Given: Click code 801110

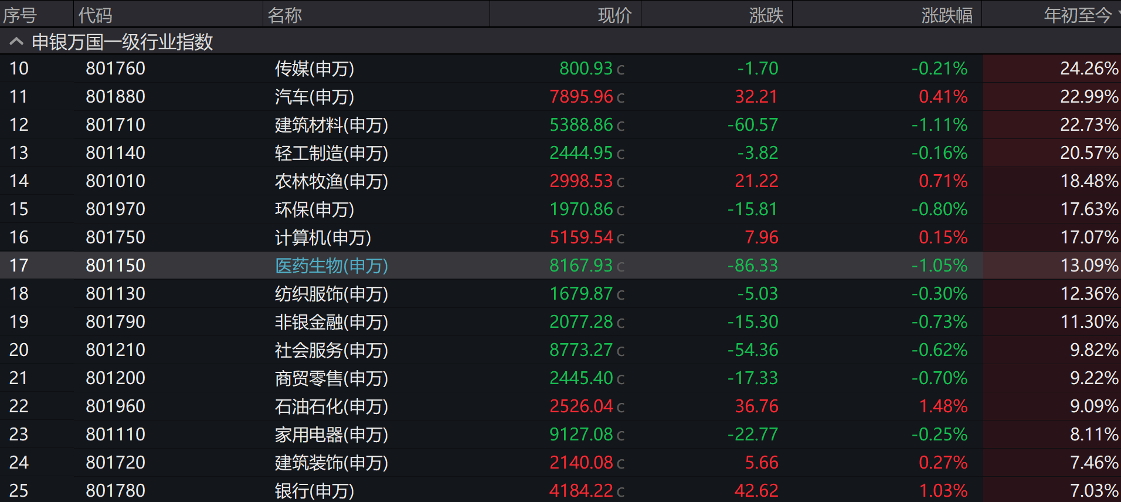Looking at the screenshot, I should (x=116, y=435).
